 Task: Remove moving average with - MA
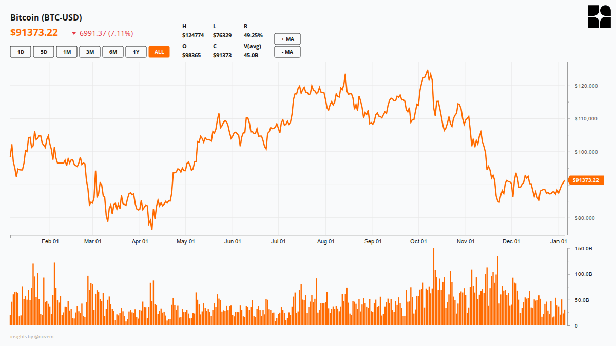click(x=287, y=52)
